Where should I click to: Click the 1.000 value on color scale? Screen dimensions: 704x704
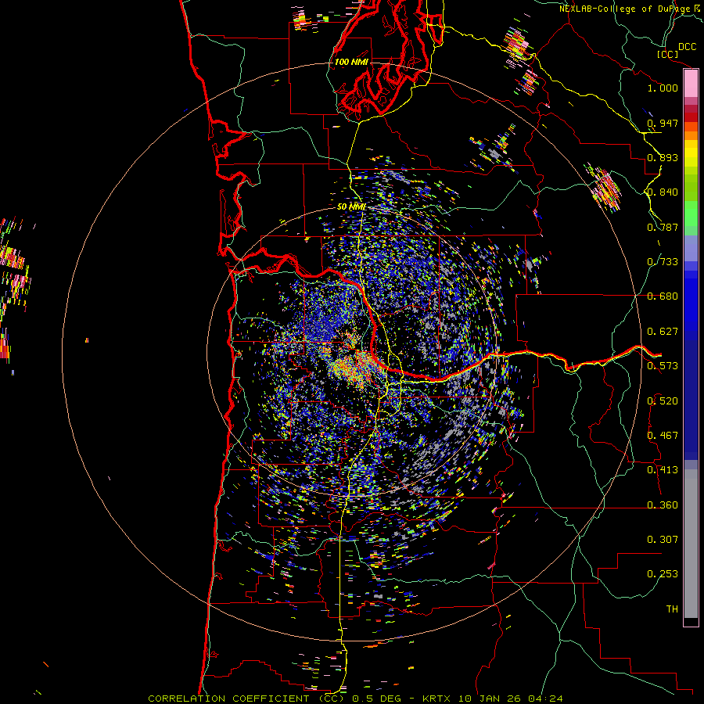click(x=663, y=88)
